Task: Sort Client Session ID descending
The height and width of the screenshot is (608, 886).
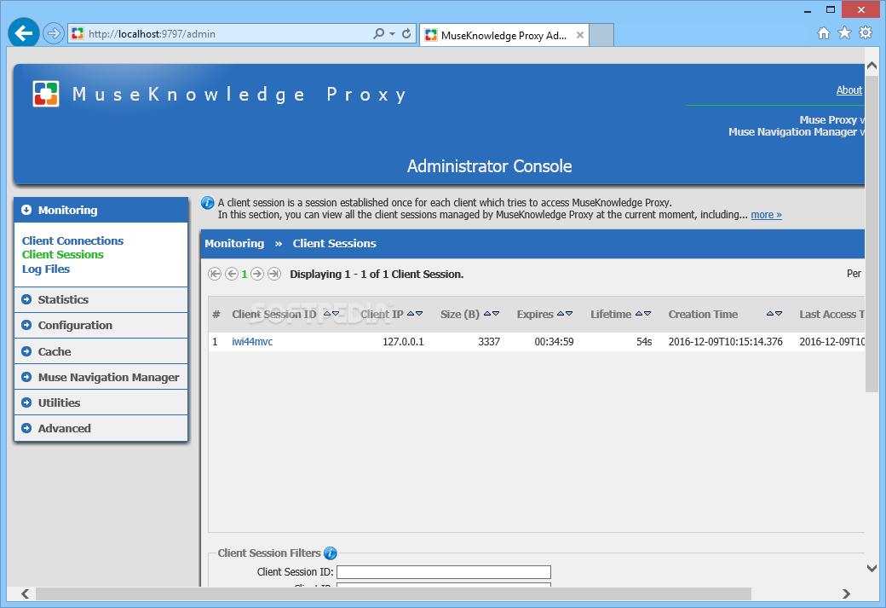Action: tap(336, 313)
